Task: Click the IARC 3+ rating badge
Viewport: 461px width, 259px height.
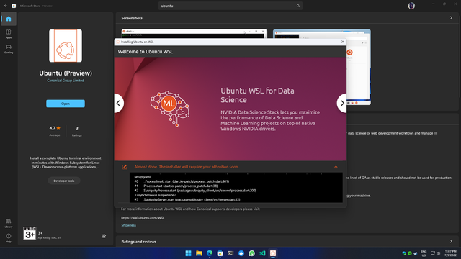Action: [x=30, y=233]
